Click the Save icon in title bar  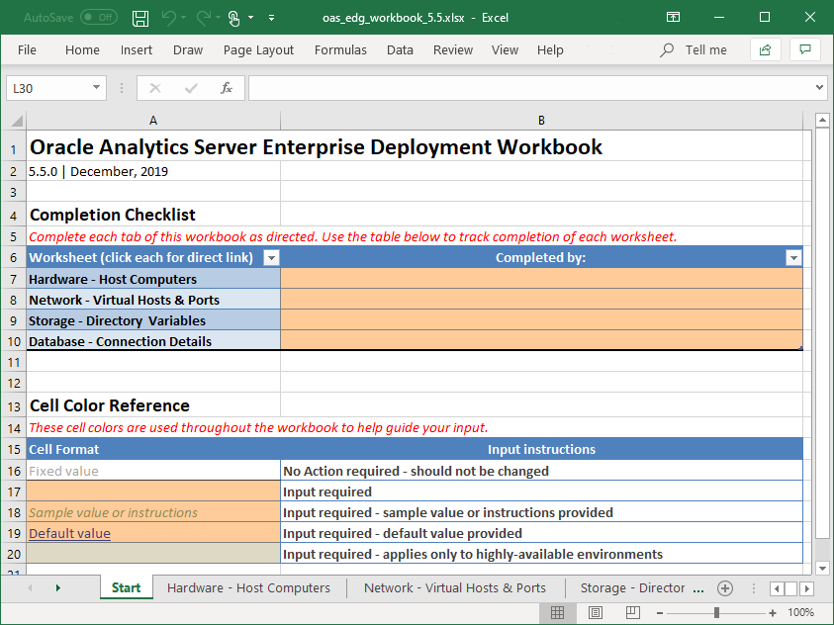point(140,18)
